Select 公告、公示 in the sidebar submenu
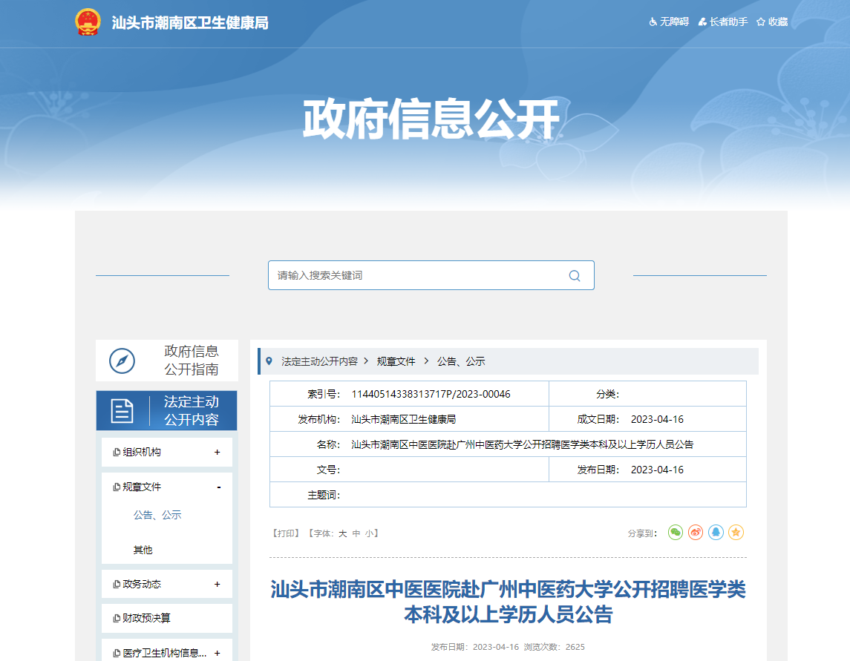 (157, 515)
